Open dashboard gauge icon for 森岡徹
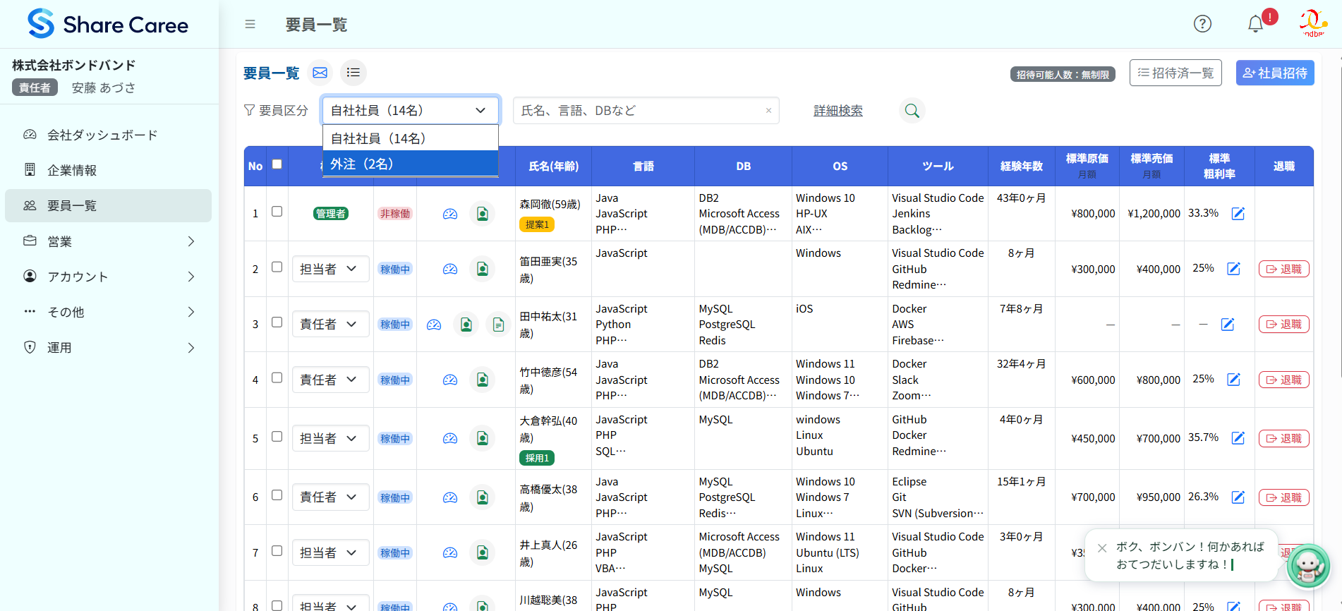The image size is (1342, 611). coord(450,214)
